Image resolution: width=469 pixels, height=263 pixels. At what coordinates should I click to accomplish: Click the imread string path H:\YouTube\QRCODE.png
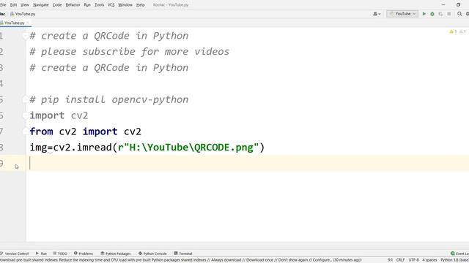tap(191, 148)
